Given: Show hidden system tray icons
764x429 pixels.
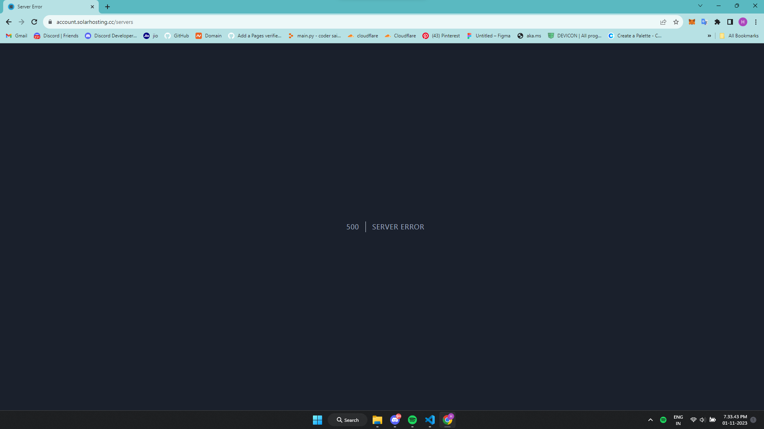Looking at the screenshot, I should pyautogui.click(x=650, y=419).
